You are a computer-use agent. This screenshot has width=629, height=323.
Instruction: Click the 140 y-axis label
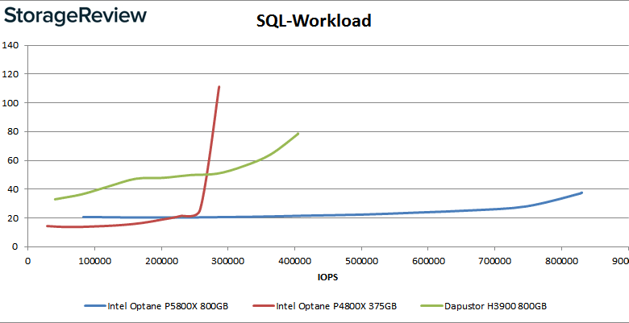(x=10, y=45)
